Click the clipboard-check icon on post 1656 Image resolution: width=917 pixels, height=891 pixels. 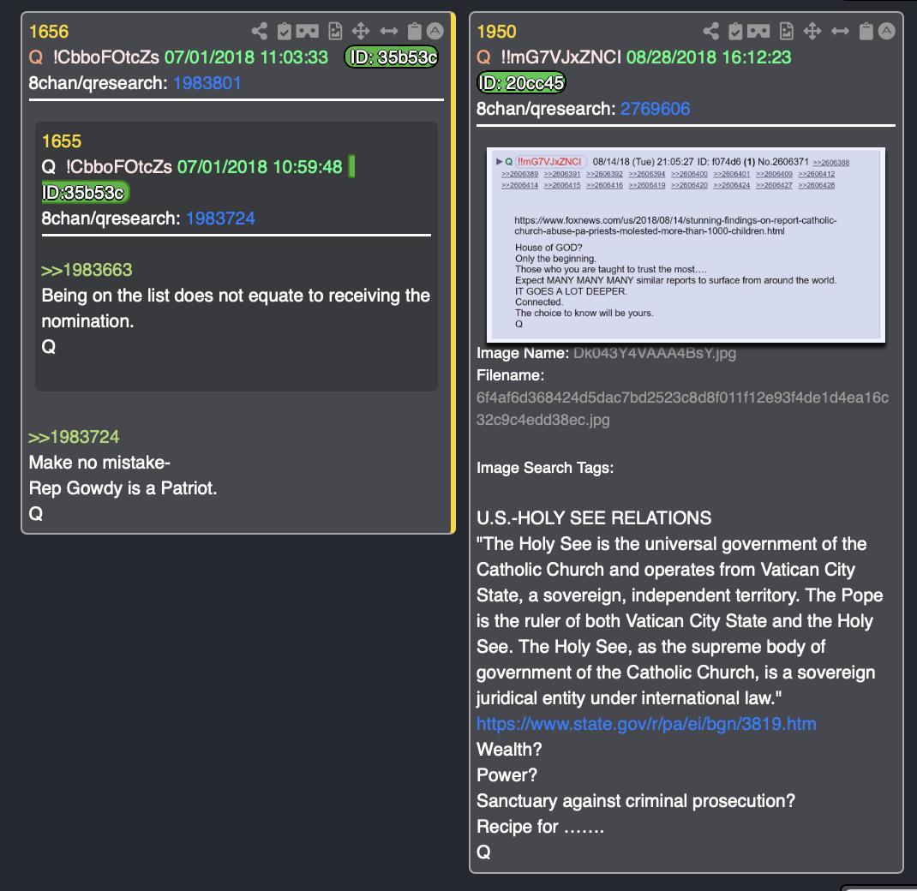[285, 31]
